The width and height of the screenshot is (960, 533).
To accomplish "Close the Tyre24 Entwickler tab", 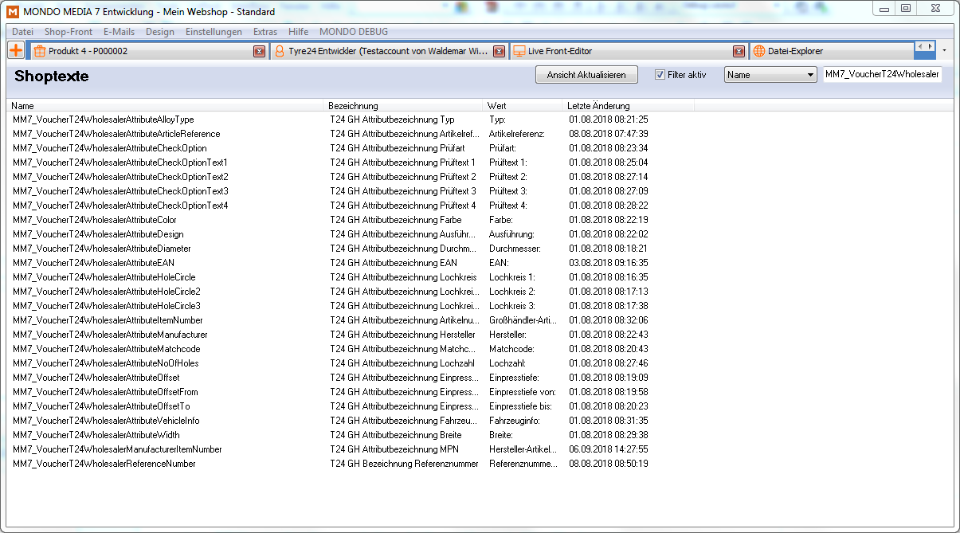I will (499, 51).
